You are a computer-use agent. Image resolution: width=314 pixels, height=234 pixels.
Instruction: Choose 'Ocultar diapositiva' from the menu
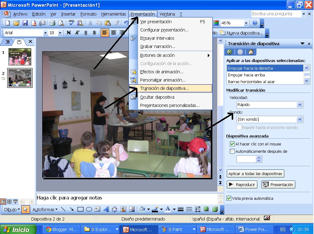point(170,97)
